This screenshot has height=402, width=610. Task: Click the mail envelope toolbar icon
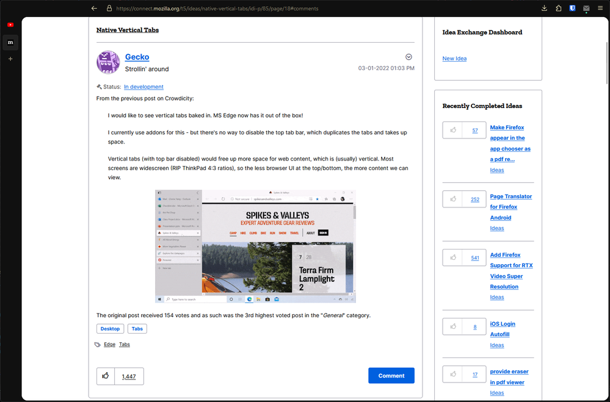[586, 8]
